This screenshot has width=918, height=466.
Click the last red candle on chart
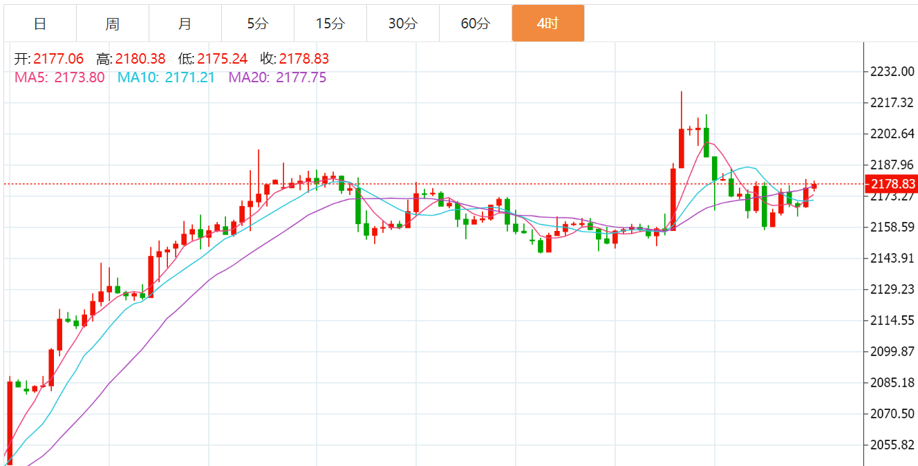[814, 185]
